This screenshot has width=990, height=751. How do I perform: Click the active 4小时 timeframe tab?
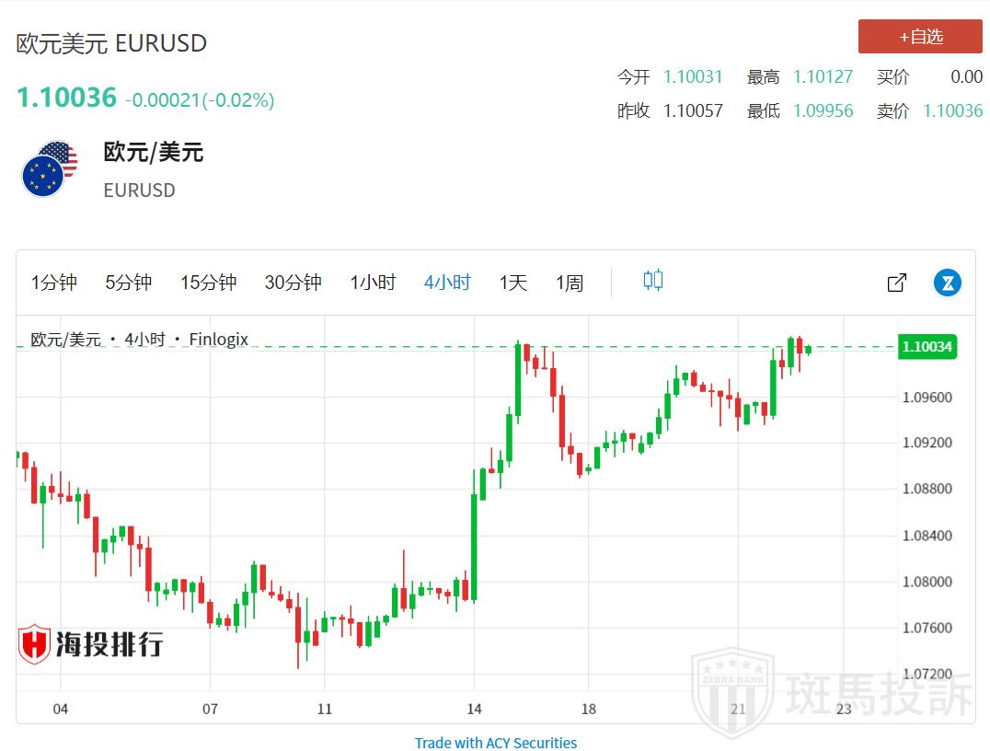(x=447, y=283)
